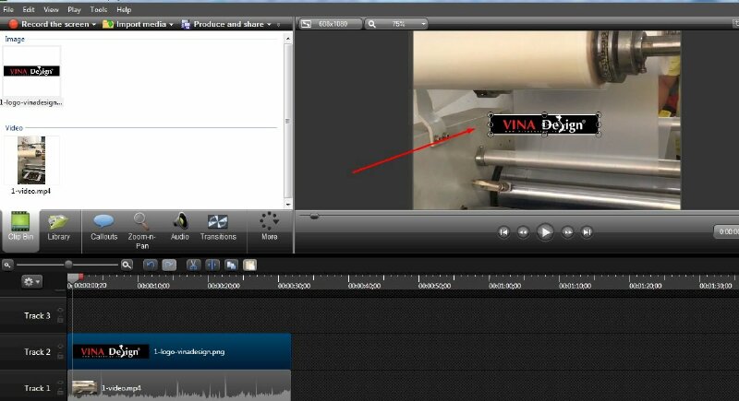Open the File menu
Viewport: 739px width, 401px height.
pos(8,9)
